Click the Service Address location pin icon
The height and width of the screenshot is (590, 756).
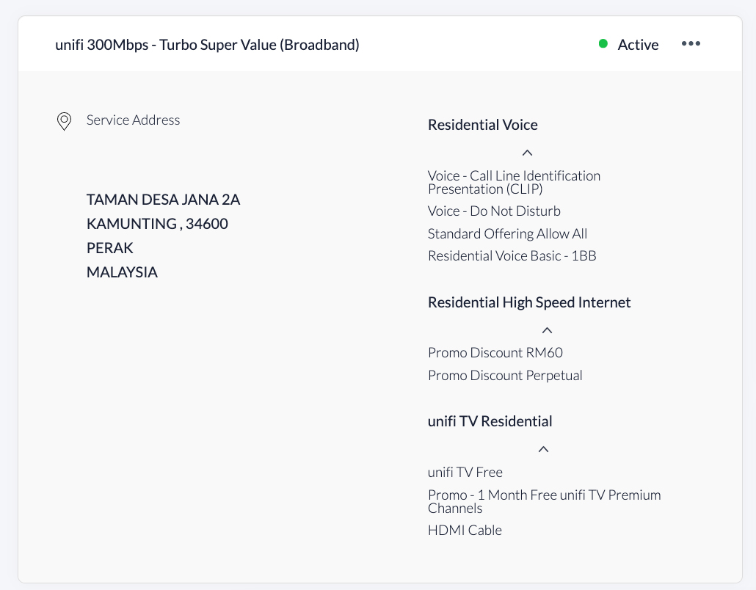click(64, 122)
